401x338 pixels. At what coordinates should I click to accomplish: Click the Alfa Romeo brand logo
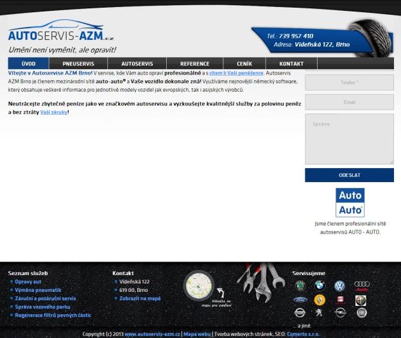click(361, 300)
